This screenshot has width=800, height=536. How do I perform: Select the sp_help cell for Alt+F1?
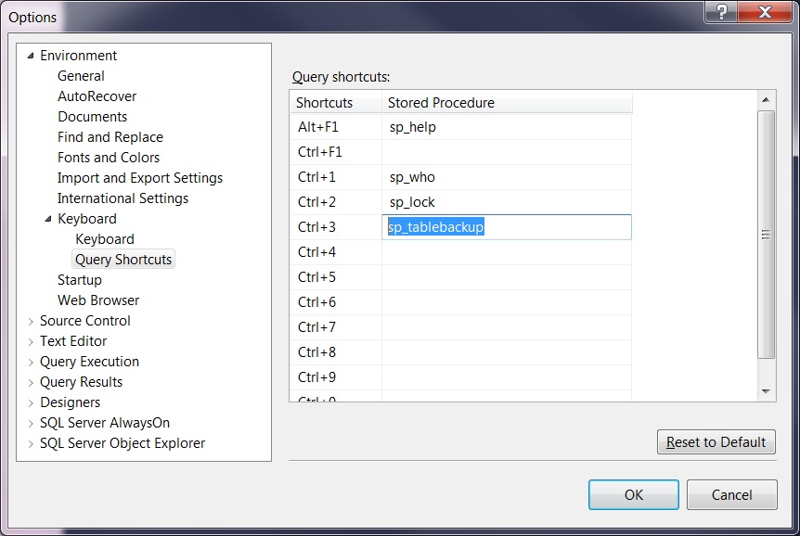click(506, 127)
